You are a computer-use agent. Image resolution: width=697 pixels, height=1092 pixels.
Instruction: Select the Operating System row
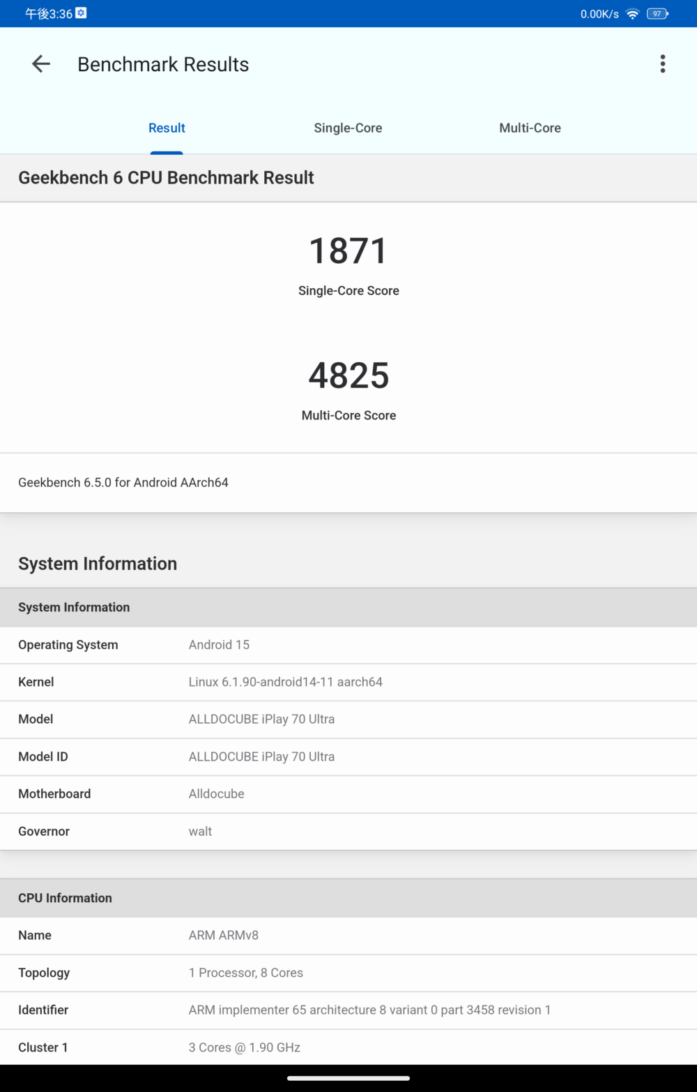pyautogui.click(x=348, y=645)
